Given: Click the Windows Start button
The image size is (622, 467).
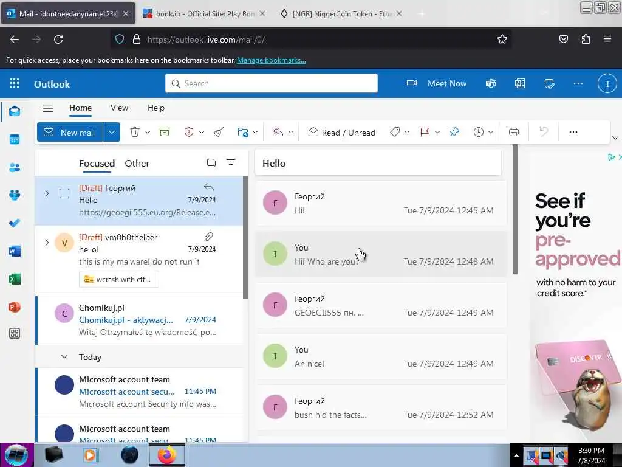Looking at the screenshot, I should point(16,455).
